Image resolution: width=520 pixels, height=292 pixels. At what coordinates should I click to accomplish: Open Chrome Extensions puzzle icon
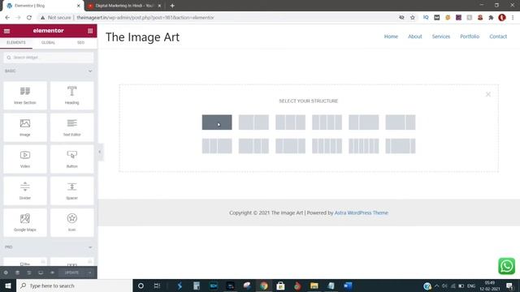tap(491, 18)
